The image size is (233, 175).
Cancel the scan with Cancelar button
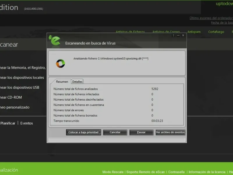coord(115,132)
